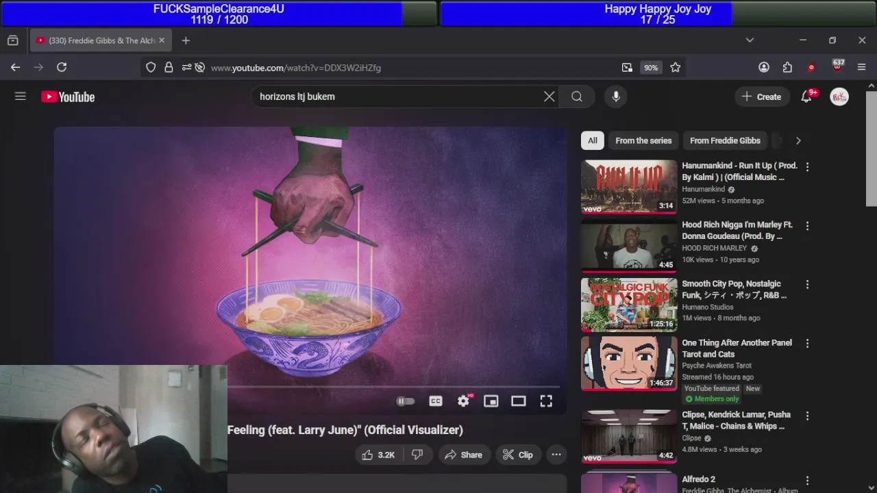Viewport: 877px width, 493px height.
Task: Open the 90% zoom level indicator
Action: tap(651, 67)
